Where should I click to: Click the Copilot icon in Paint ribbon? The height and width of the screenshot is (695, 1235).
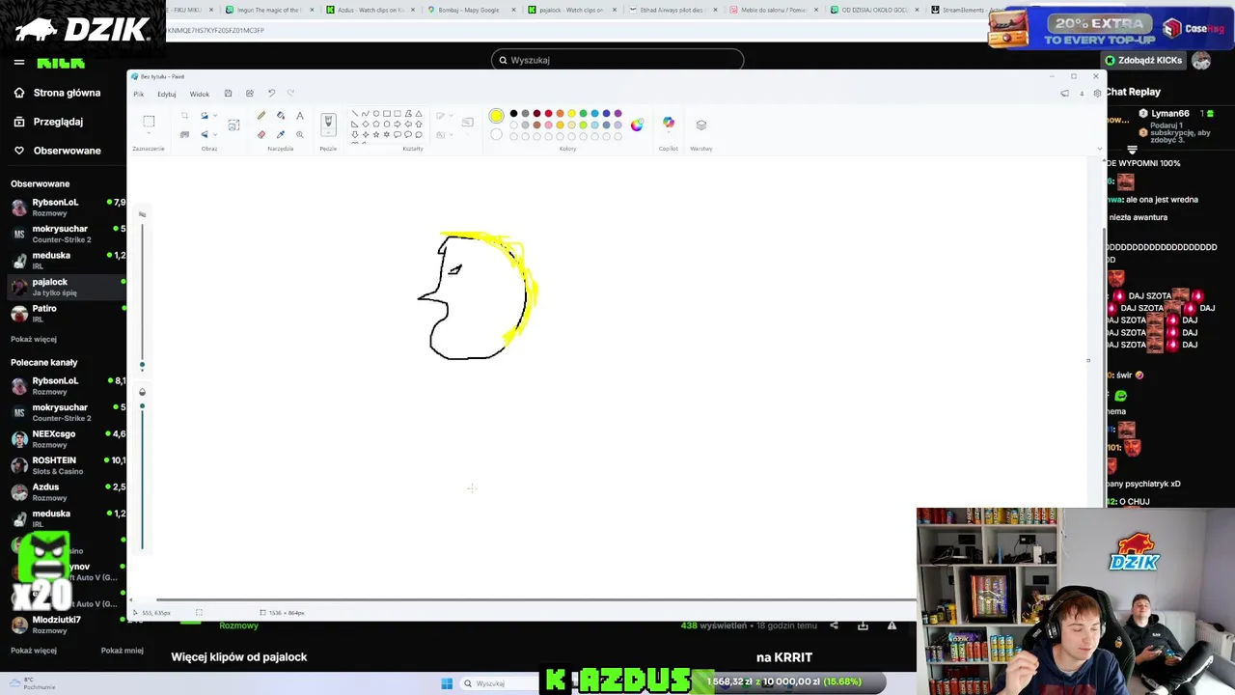pyautogui.click(x=668, y=124)
